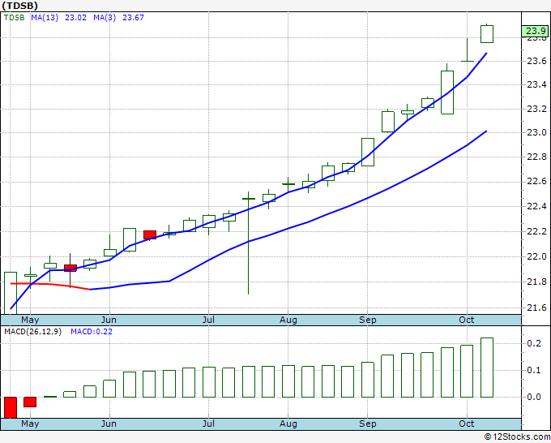Click the large leftmost red MACD bar
This screenshot has width=551, height=443.
11,407
